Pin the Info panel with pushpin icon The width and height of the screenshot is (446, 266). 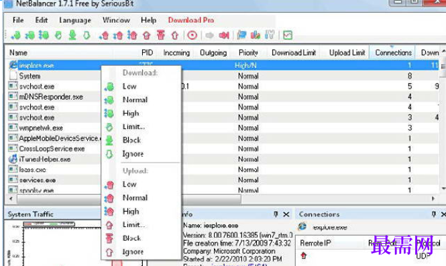tap(276, 214)
